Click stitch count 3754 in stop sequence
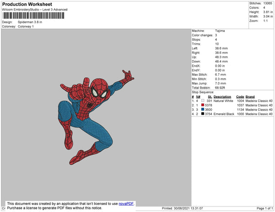This screenshot has height=212, width=275. pyautogui.click(x=209, y=114)
